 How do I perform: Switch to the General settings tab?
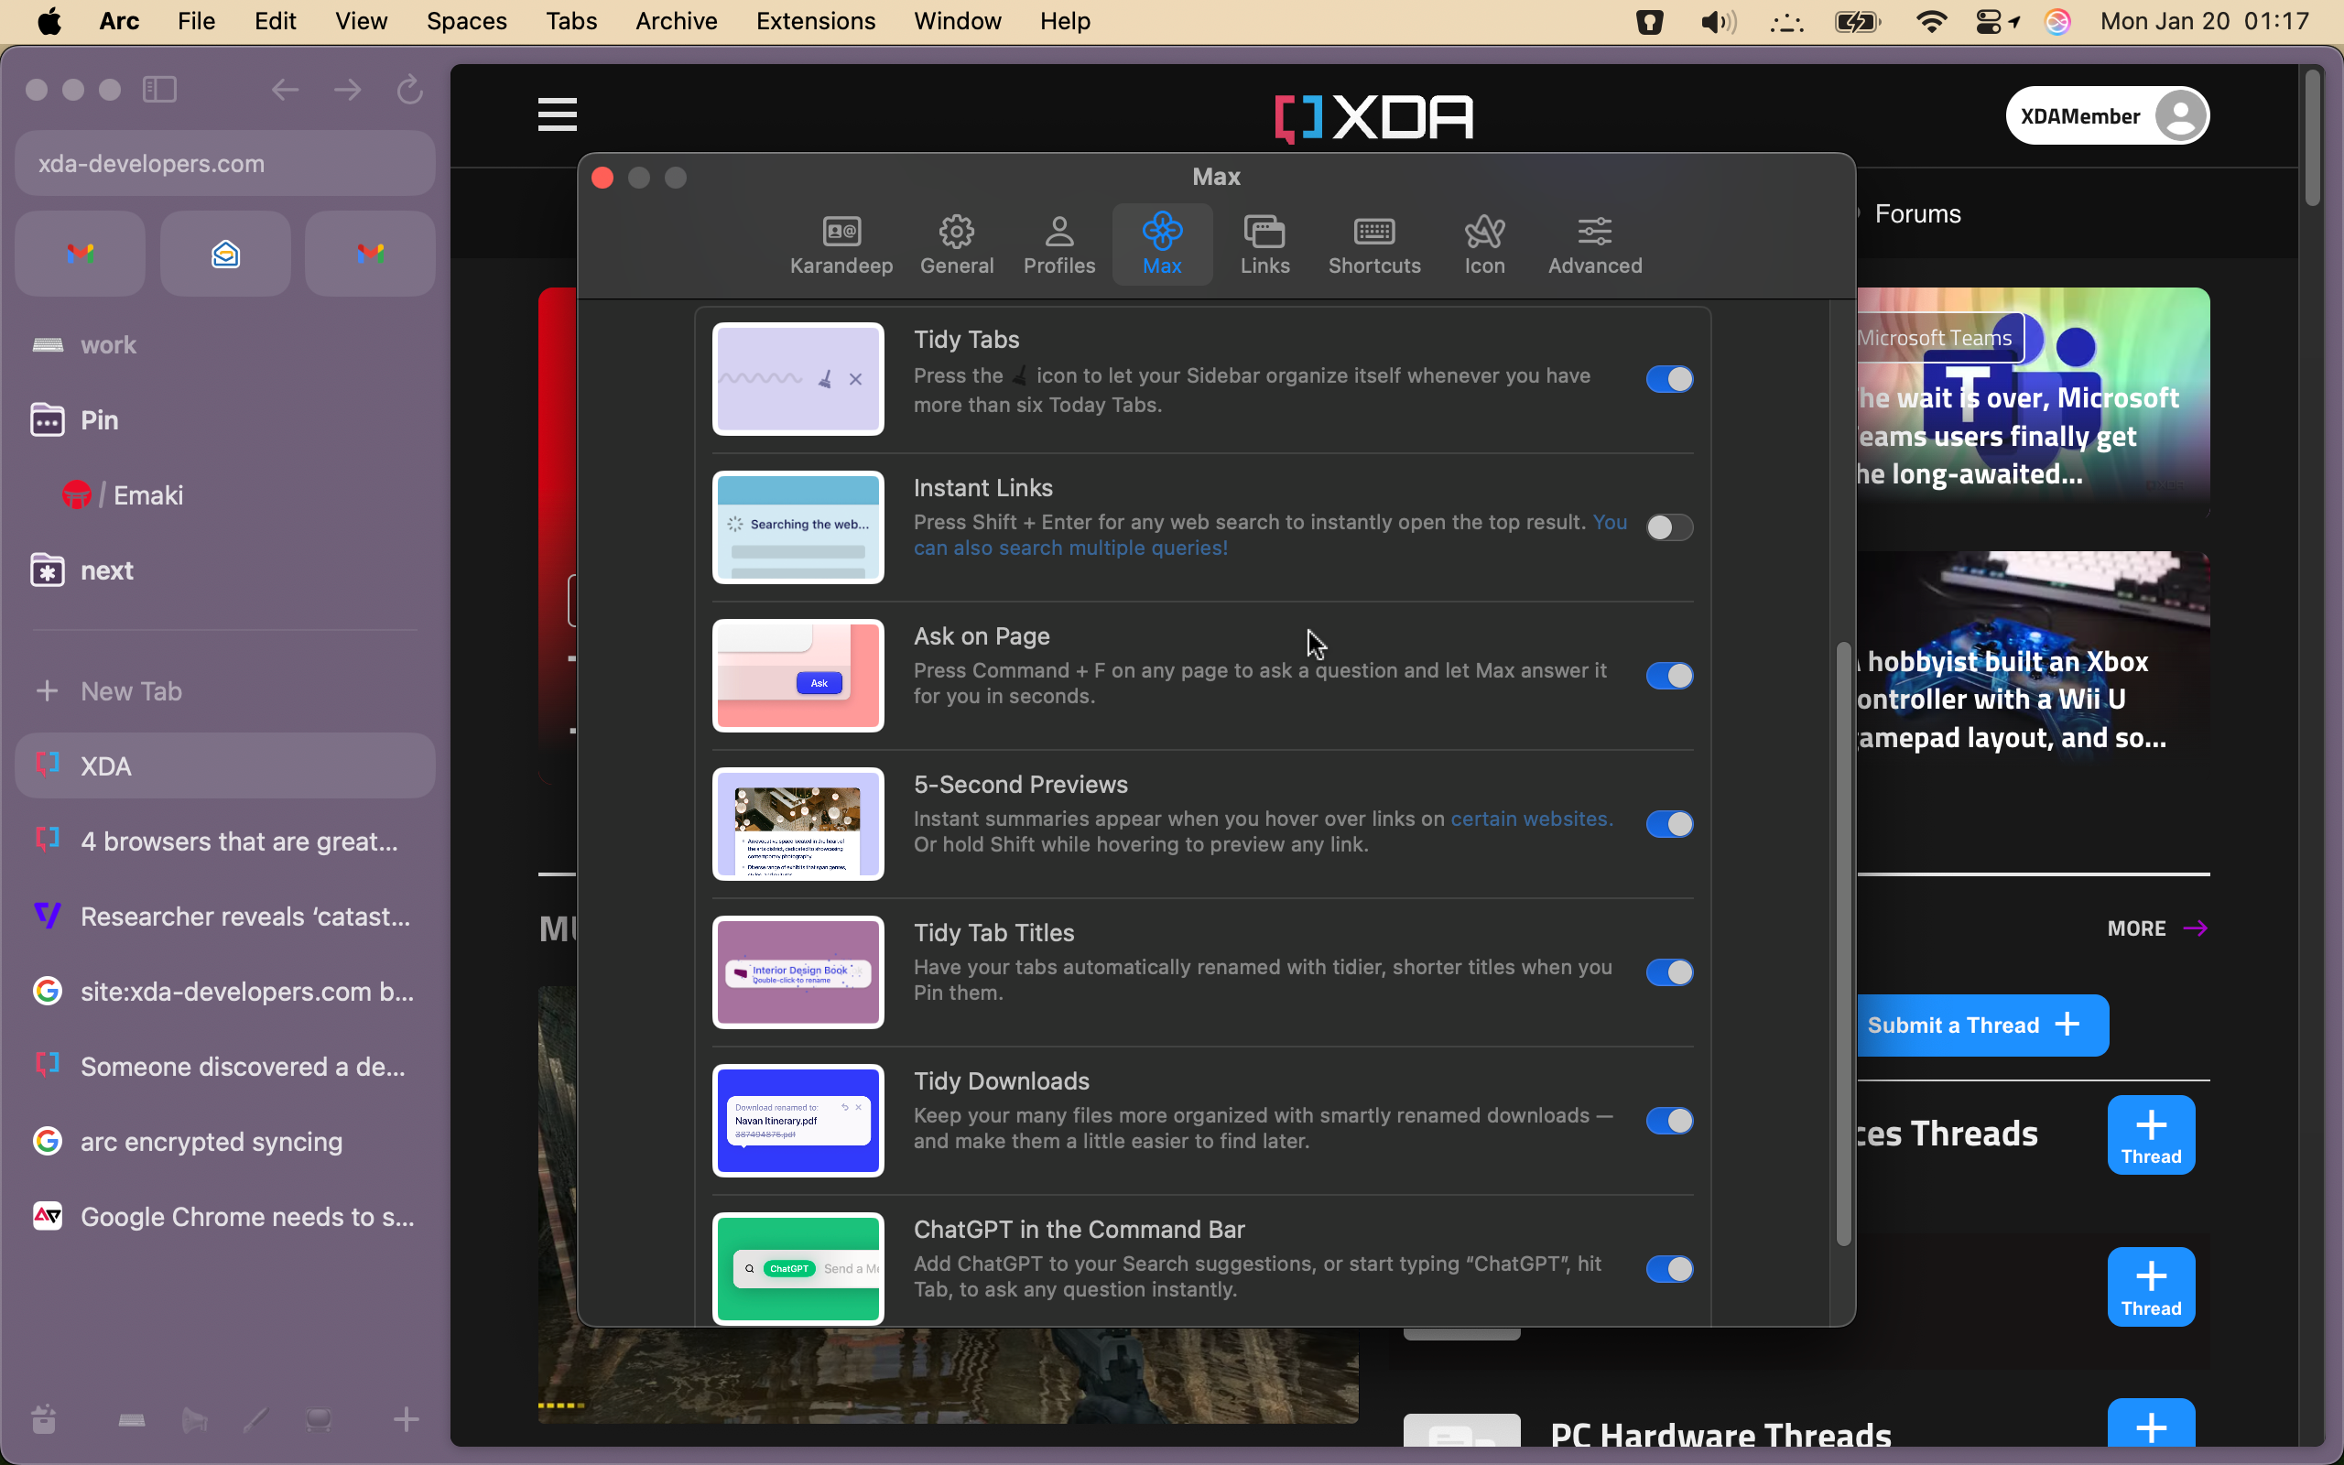pos(956,244)
